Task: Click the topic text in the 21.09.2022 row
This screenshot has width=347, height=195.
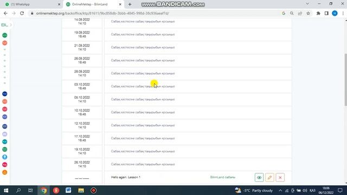Action: click(x=143, y=47)
